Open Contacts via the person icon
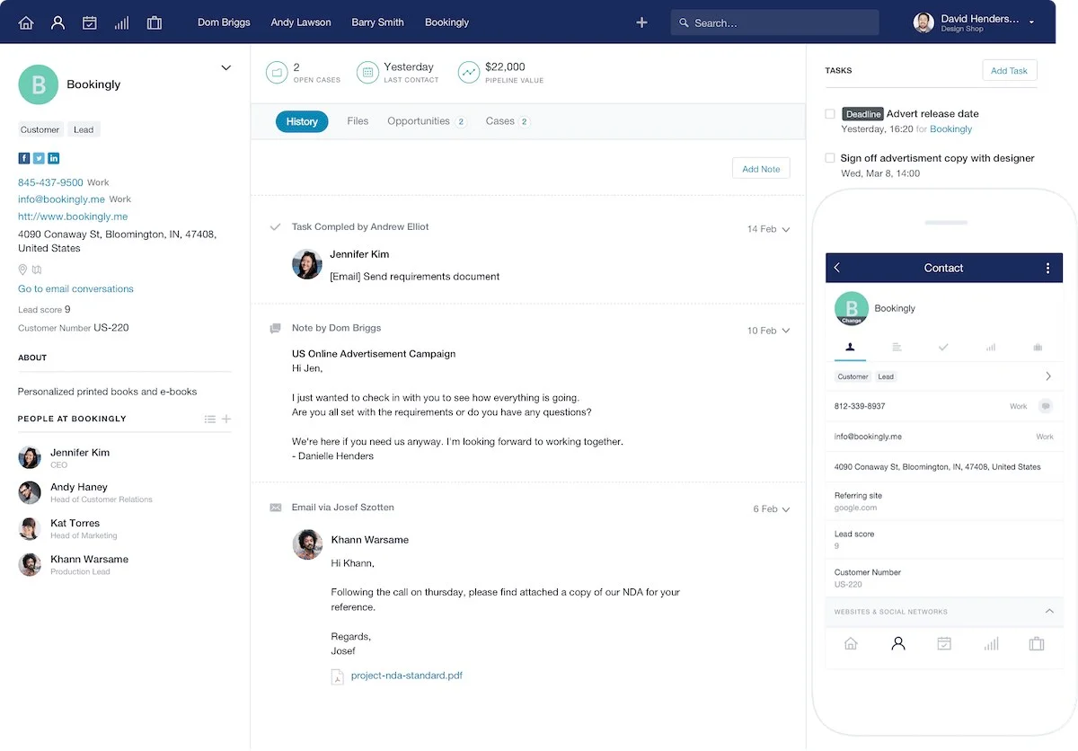The width and height of the screenshot is (1078, 751). tap(57, 22)
